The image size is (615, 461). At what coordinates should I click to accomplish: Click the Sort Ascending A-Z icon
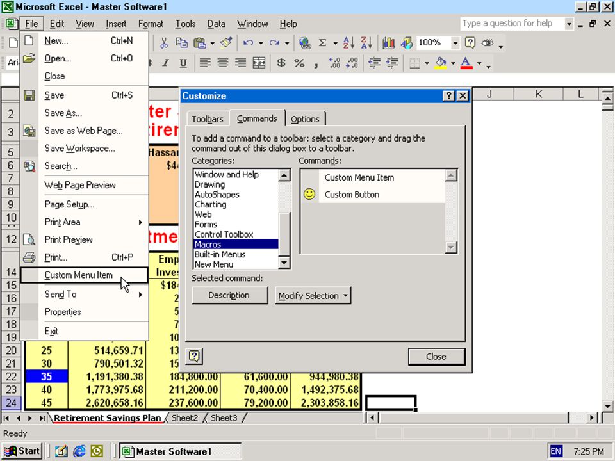pyautogui.click(x=348, y=43)
